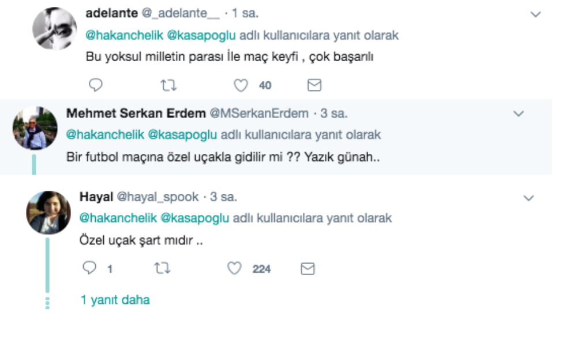Viewport: 577px width, 346px height.
Task: Reply to adelante's tweet
Action: click(96, 85)
